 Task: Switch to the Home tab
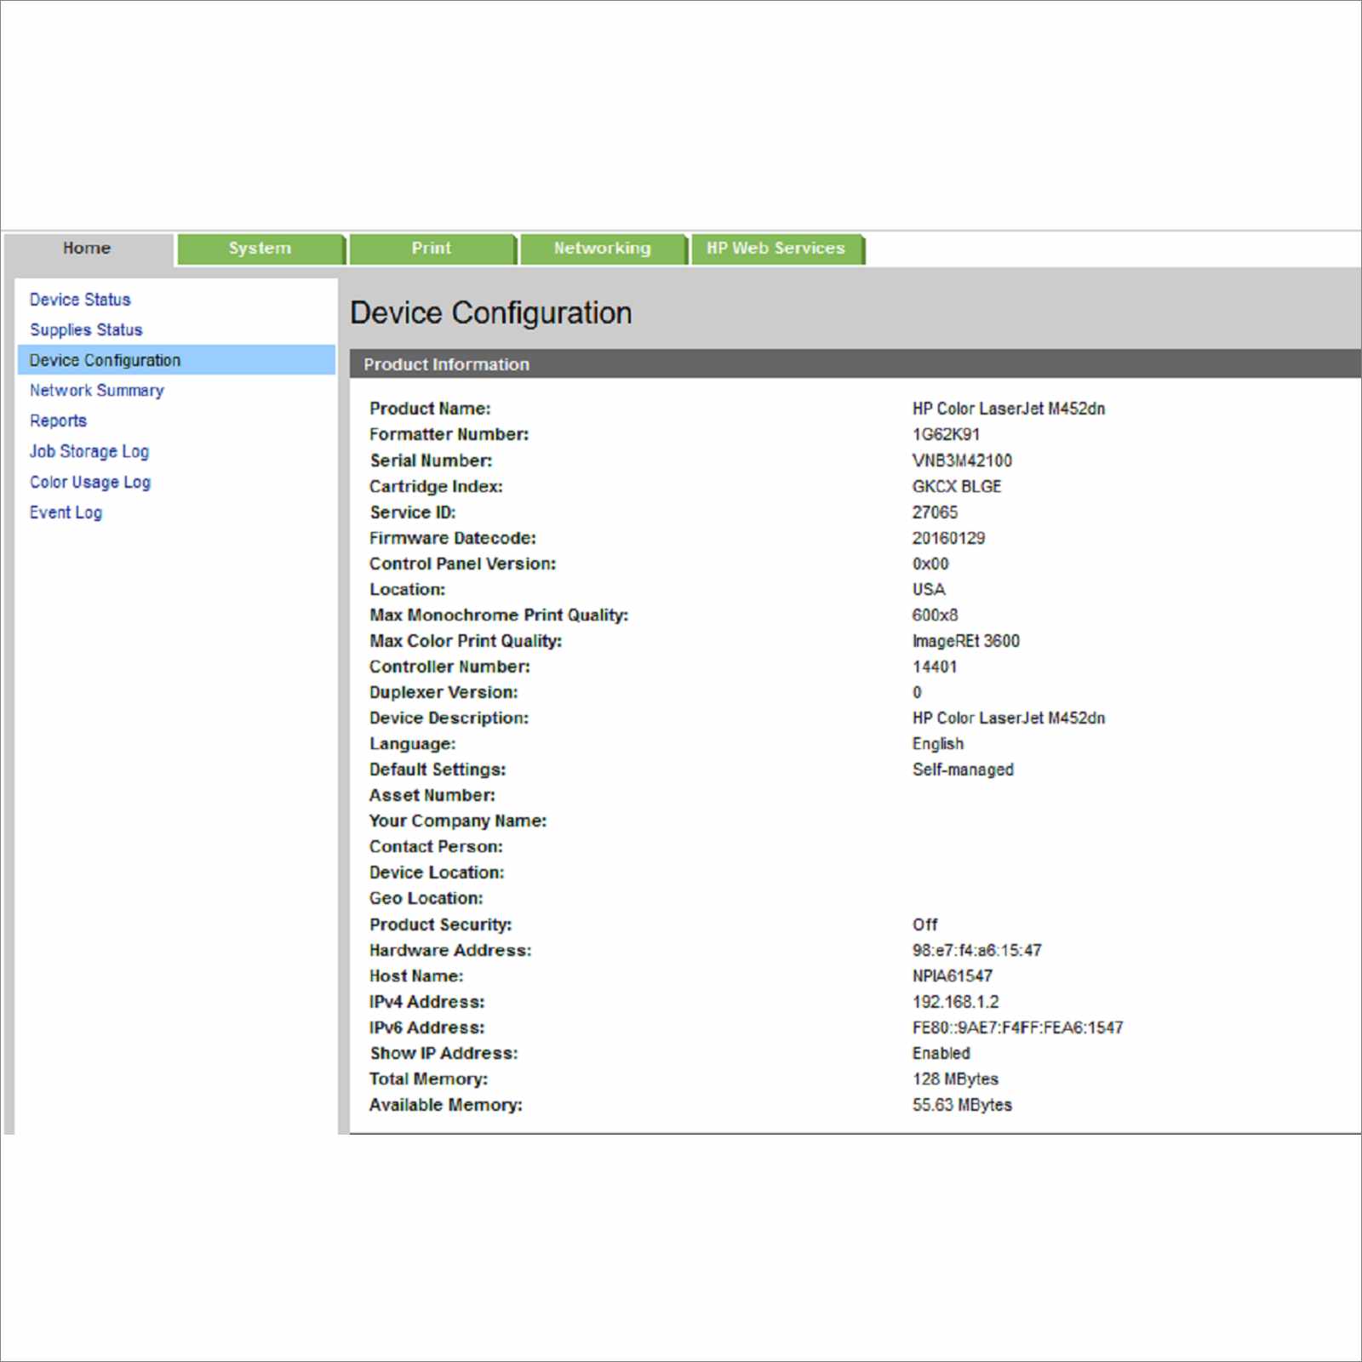[x=87, y=249]
